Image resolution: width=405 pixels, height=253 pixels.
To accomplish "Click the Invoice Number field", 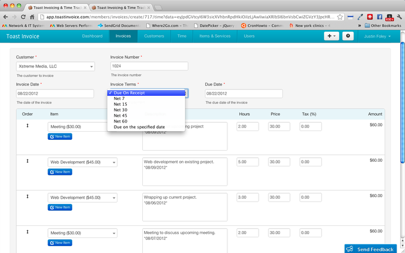I will click(x=149, y=66).
